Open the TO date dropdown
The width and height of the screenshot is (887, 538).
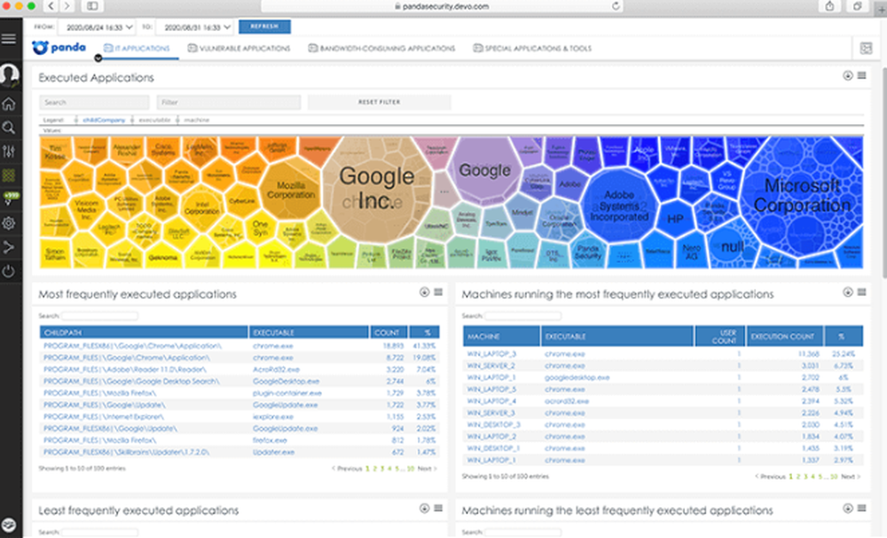pos(194,27)
